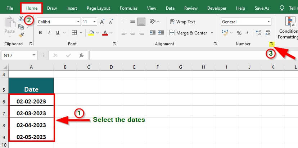Switch to the Home tab
298x148 pixels.
(x=32, y=8)
